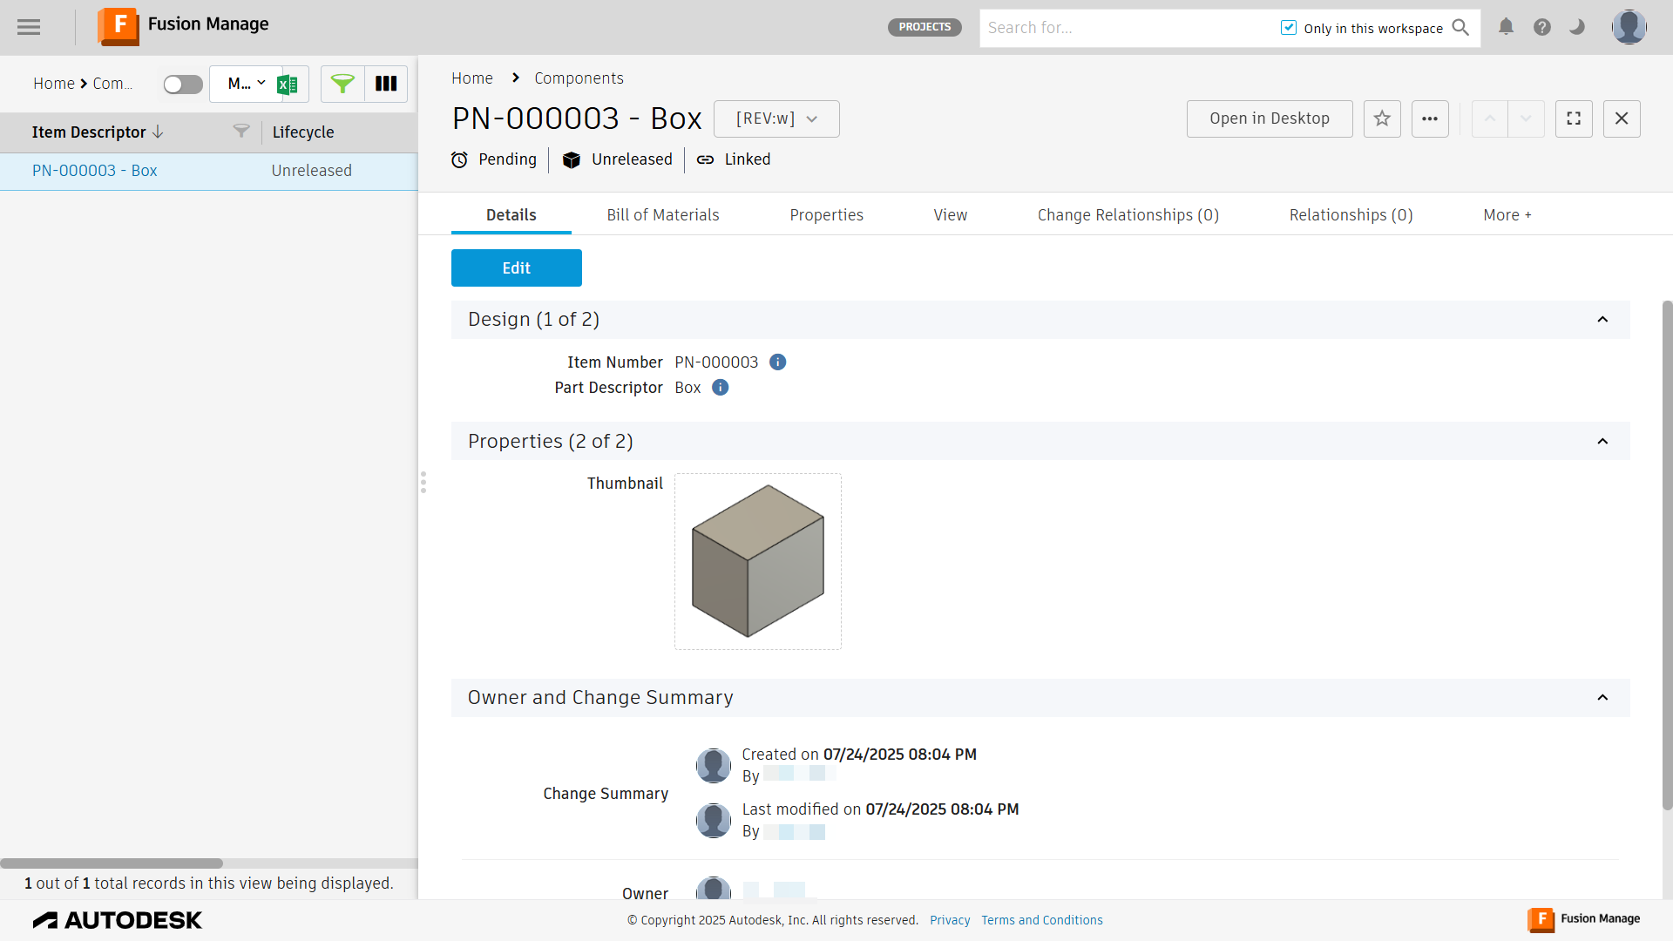Open the notifications bell
The image size is (1673, 941).
tap(1506, 27)
